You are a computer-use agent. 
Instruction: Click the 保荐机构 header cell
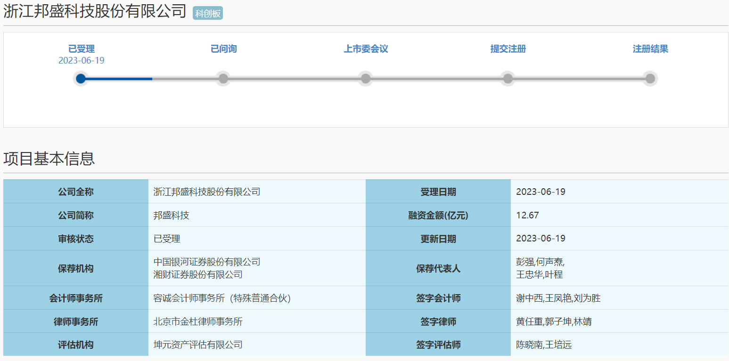pyautogui.click(x=76, y=268)
